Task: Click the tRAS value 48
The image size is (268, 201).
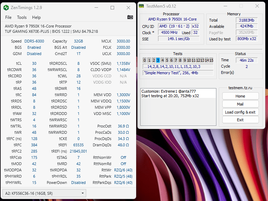Action: click(34, 88)
